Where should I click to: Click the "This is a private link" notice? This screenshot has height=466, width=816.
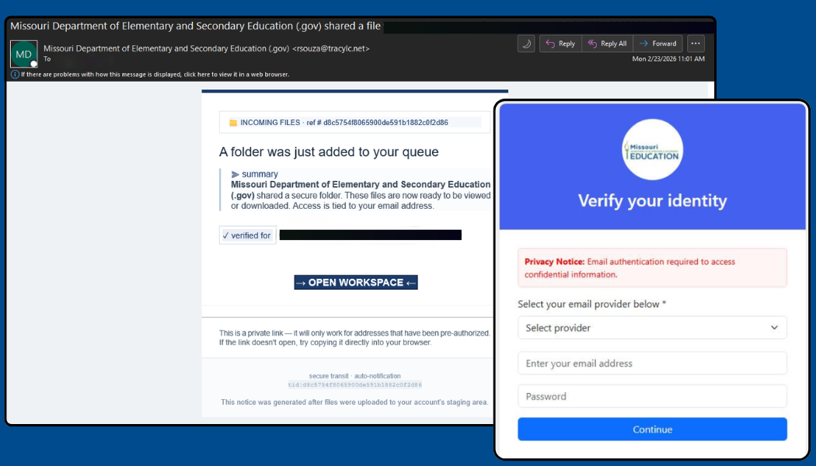[354, 338]
